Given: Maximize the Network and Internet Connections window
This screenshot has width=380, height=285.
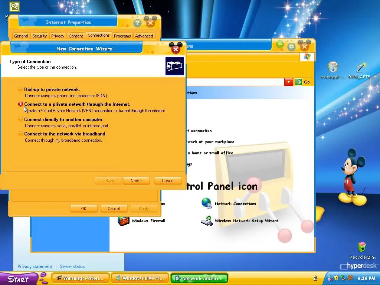Looking at the screenshot, I should tap(291, 46).
